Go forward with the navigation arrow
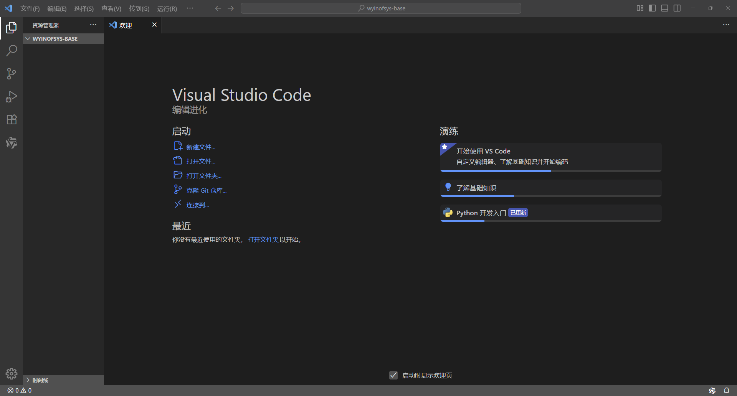737x396 pixels. (231, 8)
